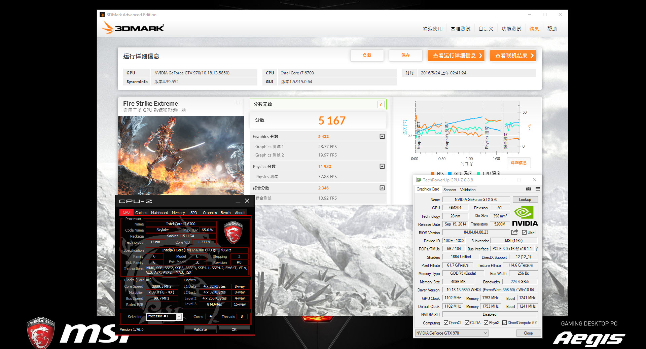Toggle the UEFI checkbox in GPU-Z
Viewport: 646px width, 349px height.
pyautogui.click(x=524, y=233)
